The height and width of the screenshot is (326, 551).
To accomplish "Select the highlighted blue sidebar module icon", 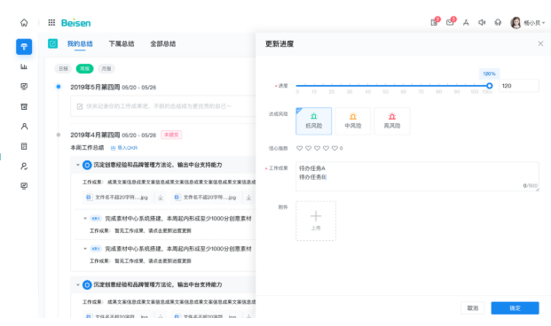I will (x=24, y=47).
